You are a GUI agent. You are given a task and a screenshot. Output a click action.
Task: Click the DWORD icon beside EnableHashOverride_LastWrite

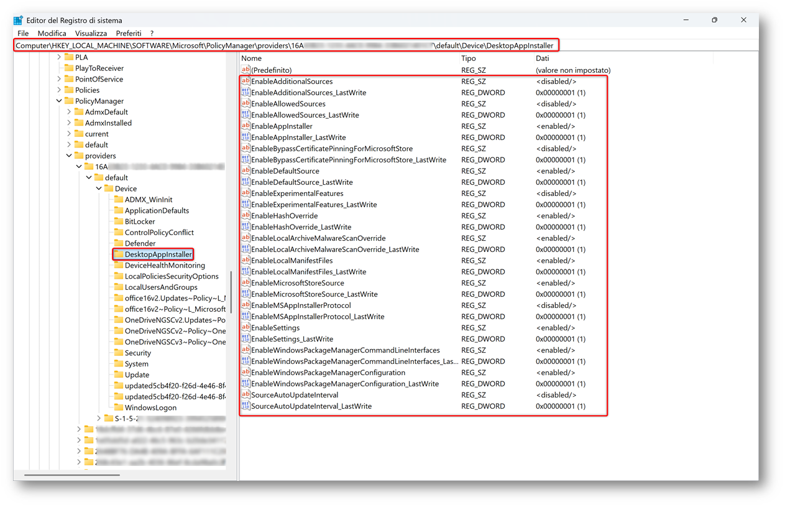246,227
